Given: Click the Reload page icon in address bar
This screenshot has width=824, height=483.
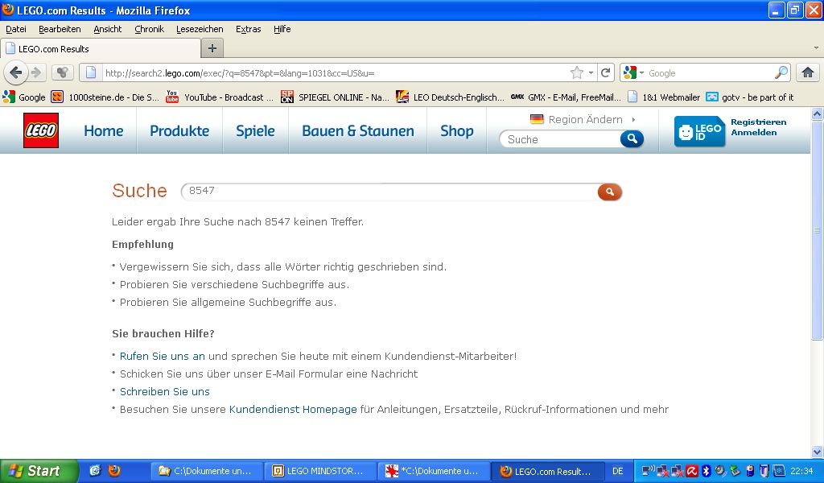Looking at the screenshot, I should (x=605, y=72).
